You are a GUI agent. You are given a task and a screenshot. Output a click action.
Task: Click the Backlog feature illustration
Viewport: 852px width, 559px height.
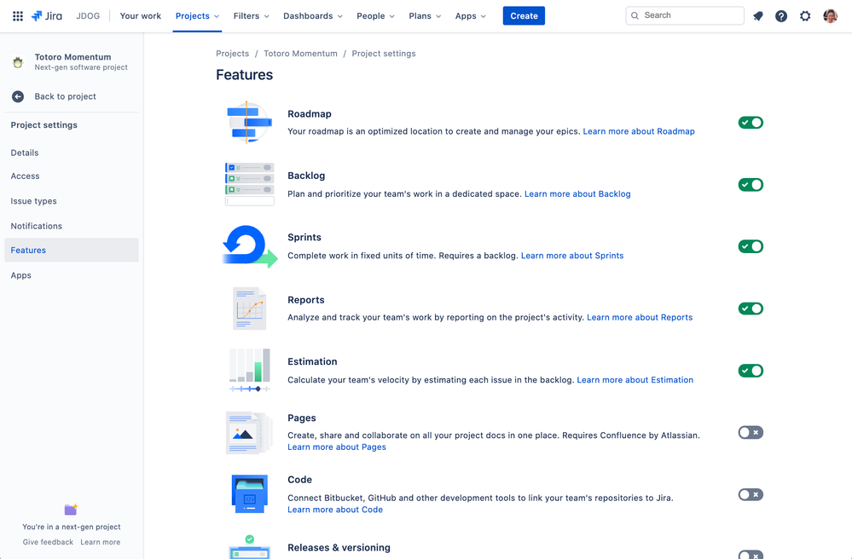pos(249,184)
